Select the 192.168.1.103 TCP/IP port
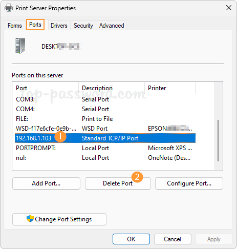 (x=105, y=138)
